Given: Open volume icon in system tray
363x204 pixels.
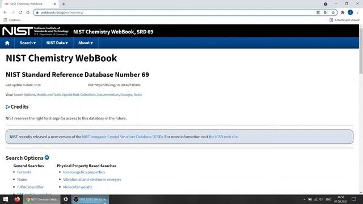Looking at the screenshot, I should pos(321,199).
